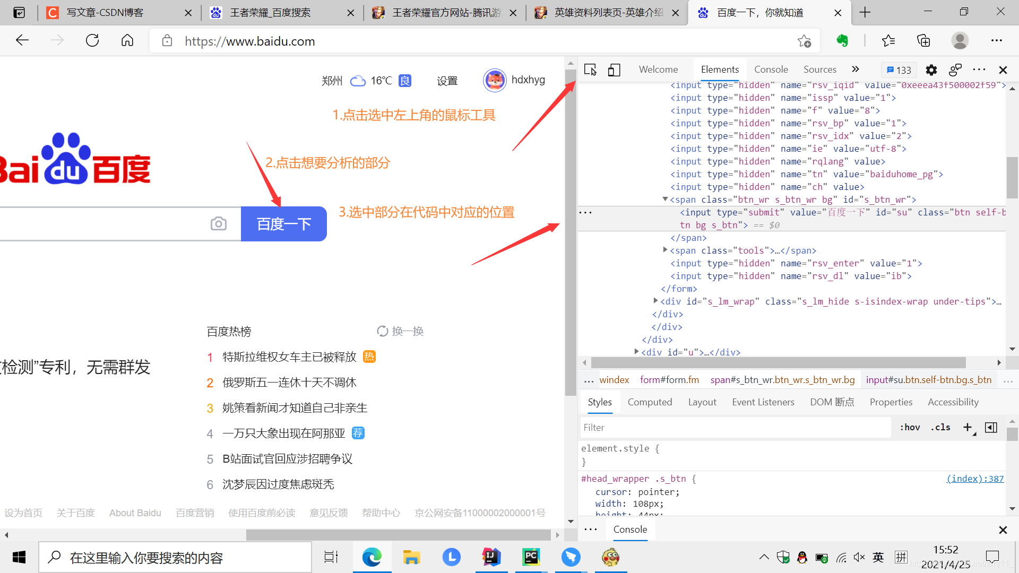Click the camera image search icon
This screenshot has width=1019, height=573.
tap(218, 224)
